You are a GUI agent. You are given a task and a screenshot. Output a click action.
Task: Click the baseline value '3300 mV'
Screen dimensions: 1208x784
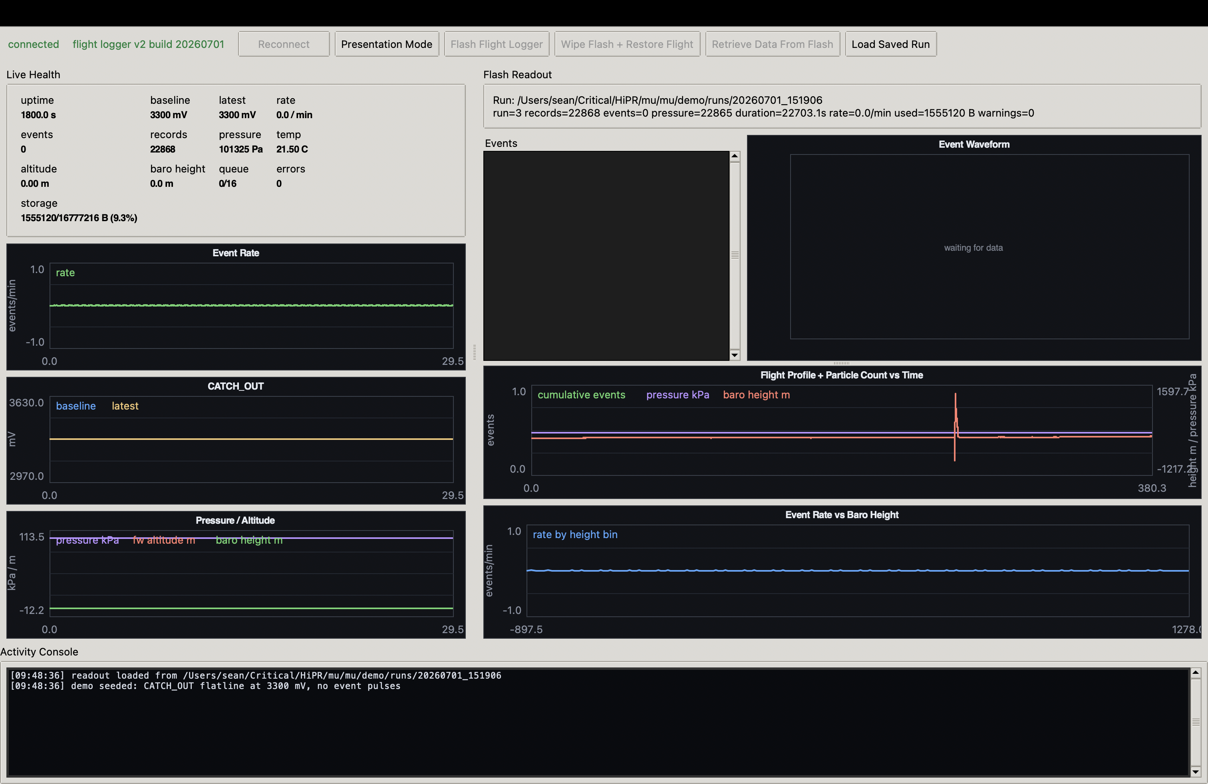pyautogui.click(x=169, y=115)
